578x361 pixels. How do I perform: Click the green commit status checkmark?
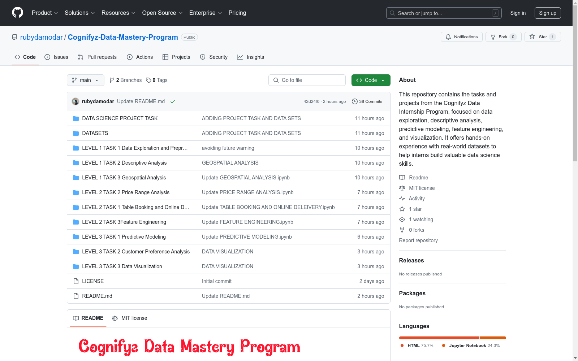pyautogui.click(x=173, y=101)
